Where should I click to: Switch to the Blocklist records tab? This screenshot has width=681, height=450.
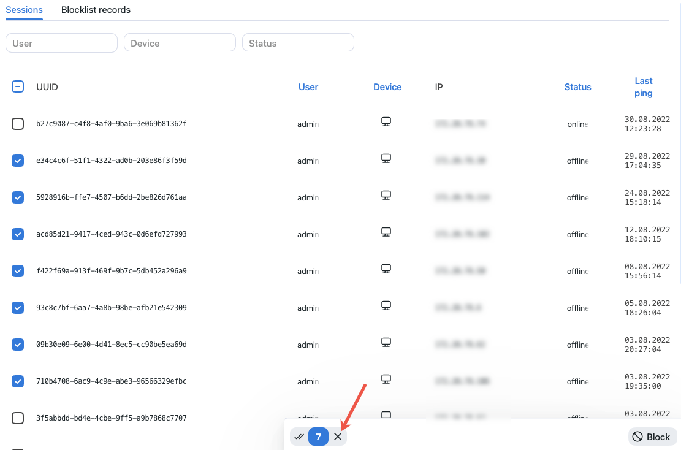click(x=96, y=10)
